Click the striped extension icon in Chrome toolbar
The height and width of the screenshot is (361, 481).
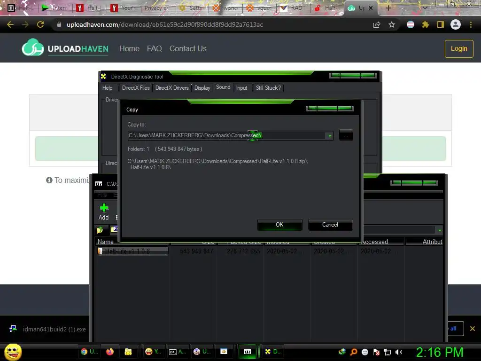click(x=410, y=24)
